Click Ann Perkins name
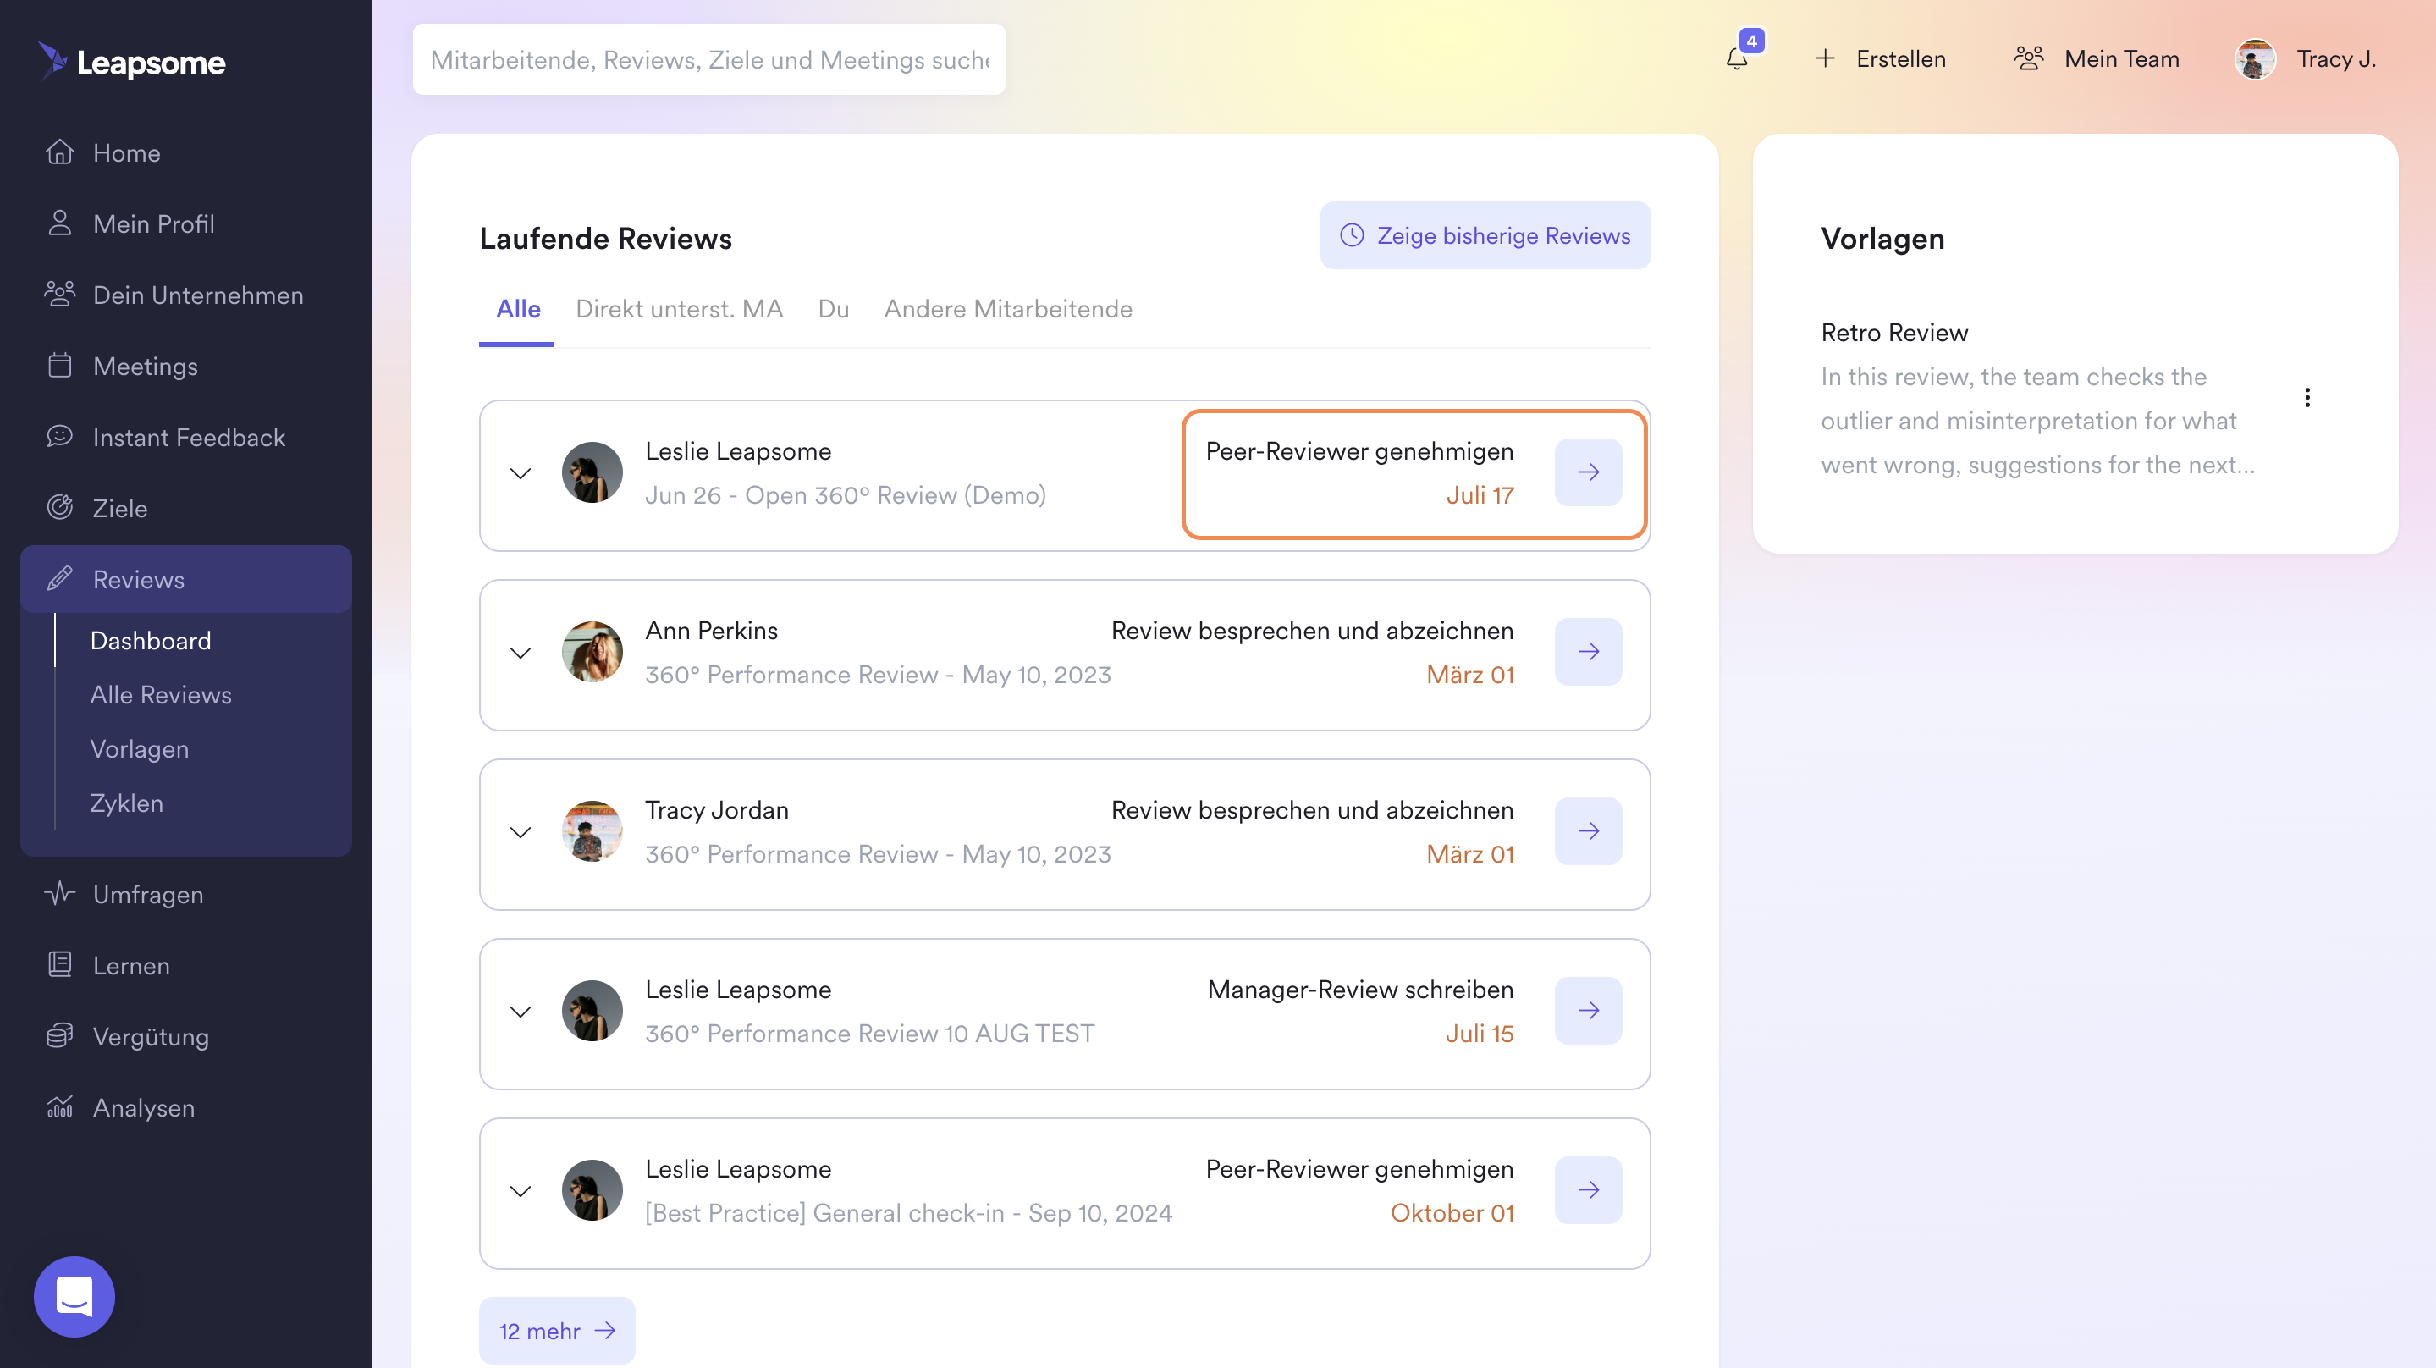This screenshot has width=2436, height=1368. [711, 630]
